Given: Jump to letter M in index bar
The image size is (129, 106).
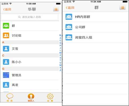Looking at the screenshot, I should (x=60, y=53).
